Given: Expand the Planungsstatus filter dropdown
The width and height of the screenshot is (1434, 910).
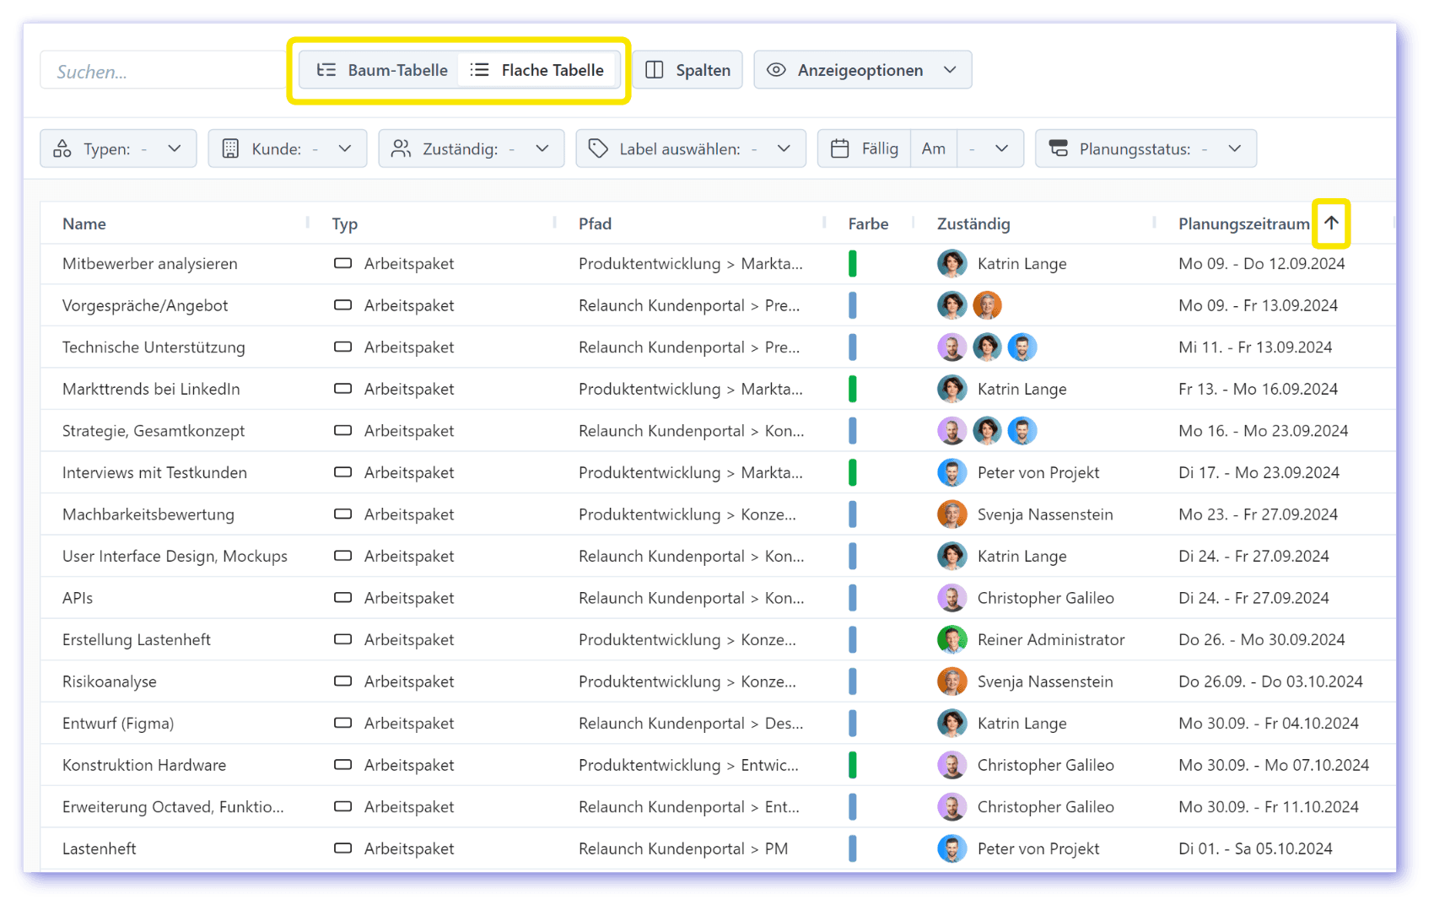Looking at the screenshot, I should pos(1145,149).
